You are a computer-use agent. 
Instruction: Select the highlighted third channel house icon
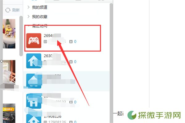[x=34, y=81]
